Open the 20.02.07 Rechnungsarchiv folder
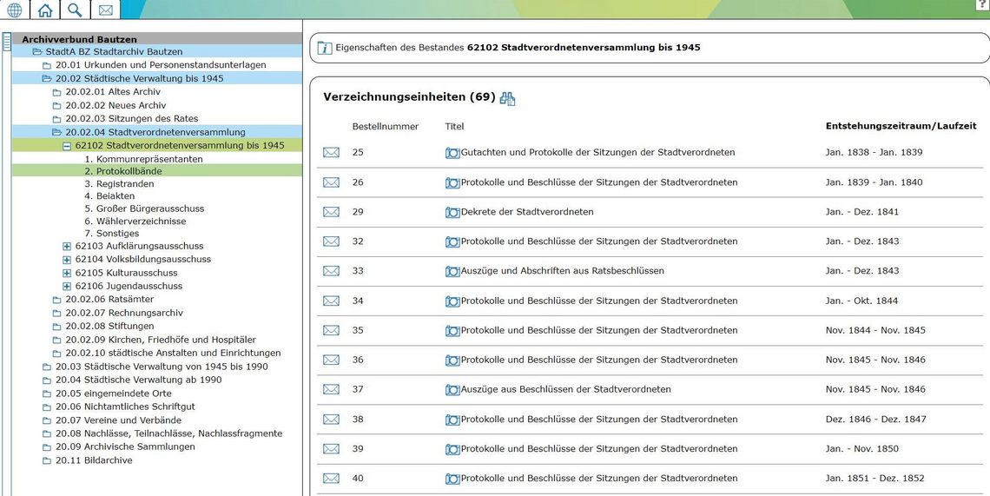Screen dimensions: 990x496 point(123,313)
